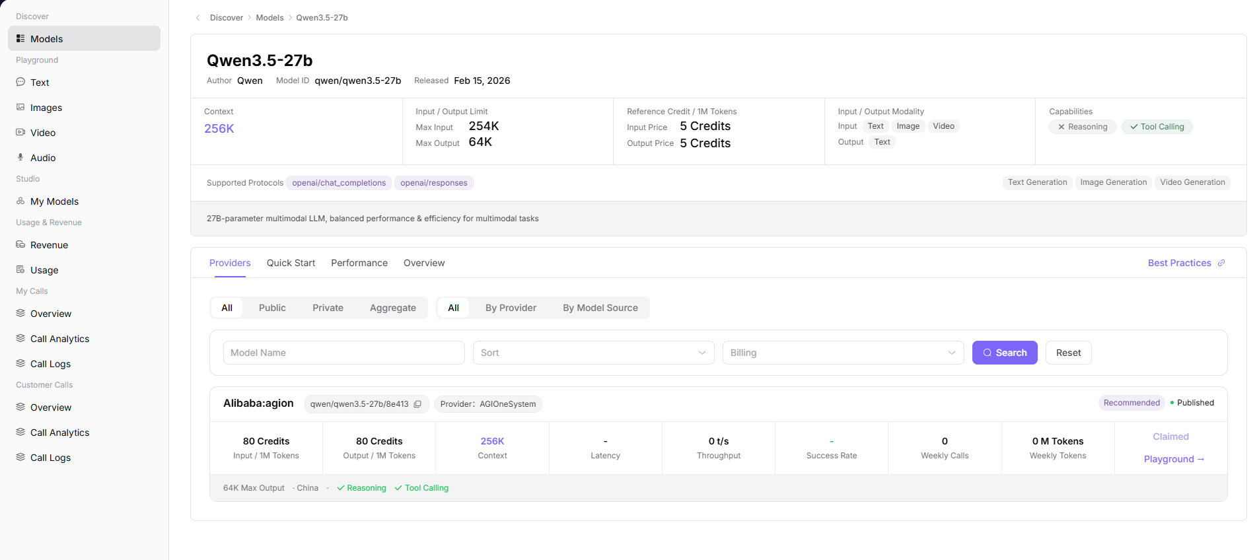Click the purple Search button

(1005, 353)
